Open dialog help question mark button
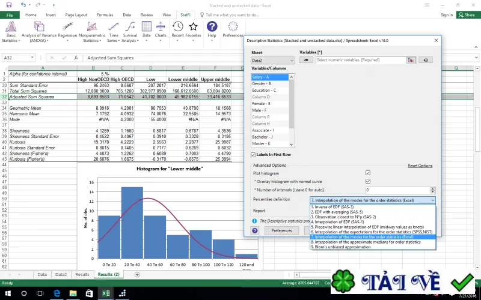The height and width of the screenshot is (300, 481). pyautogui.click(x=254, y=230)
